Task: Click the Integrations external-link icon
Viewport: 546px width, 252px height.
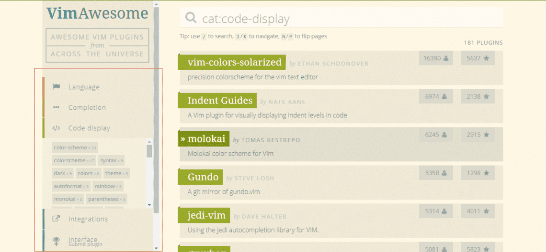Action: tap(56, 219)
